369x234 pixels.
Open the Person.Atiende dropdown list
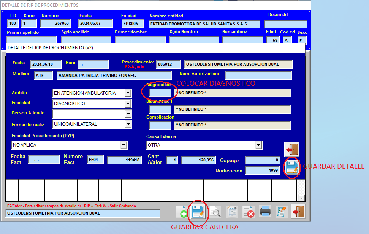[x=128, y=114]
